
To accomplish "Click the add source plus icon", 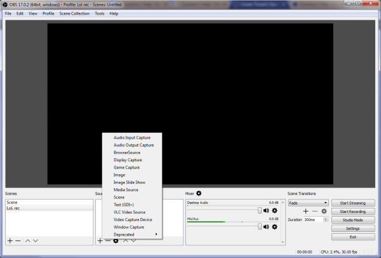I will click(x=100, y=241).
